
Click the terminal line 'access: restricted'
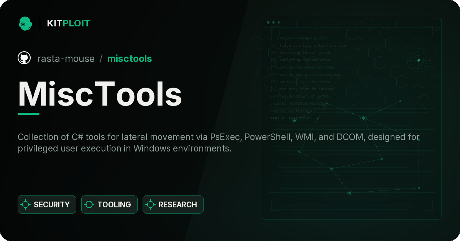pos(291,111)
